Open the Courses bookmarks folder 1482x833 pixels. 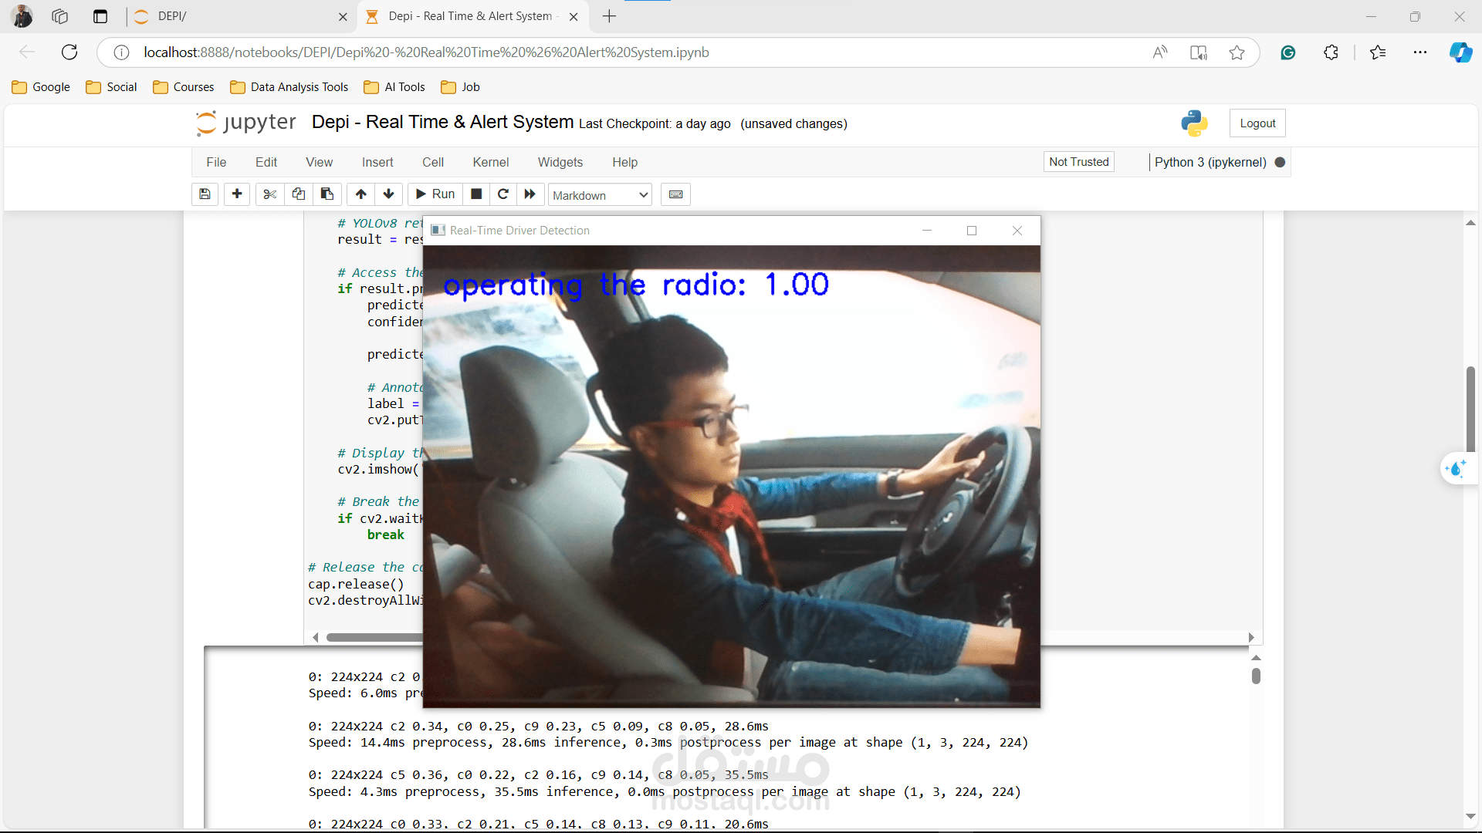click(184, 87)
